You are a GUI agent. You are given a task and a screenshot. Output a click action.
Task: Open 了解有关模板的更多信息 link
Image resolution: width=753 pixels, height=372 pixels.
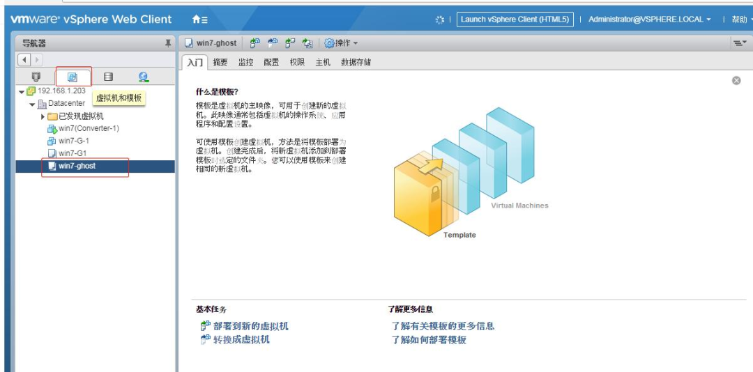[x=443, y=327]
